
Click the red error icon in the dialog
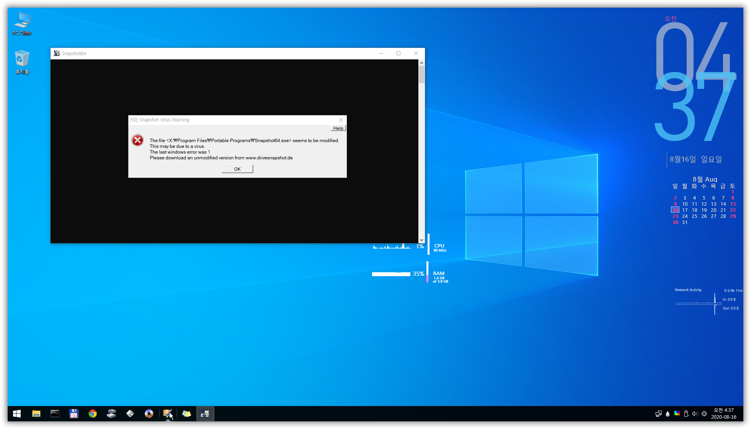[138, 140]
